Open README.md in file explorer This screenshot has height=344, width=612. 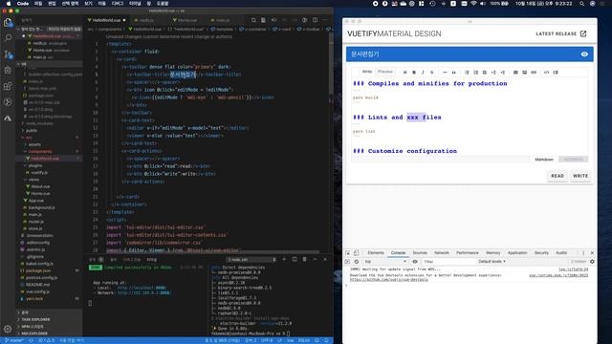point(38,285)
